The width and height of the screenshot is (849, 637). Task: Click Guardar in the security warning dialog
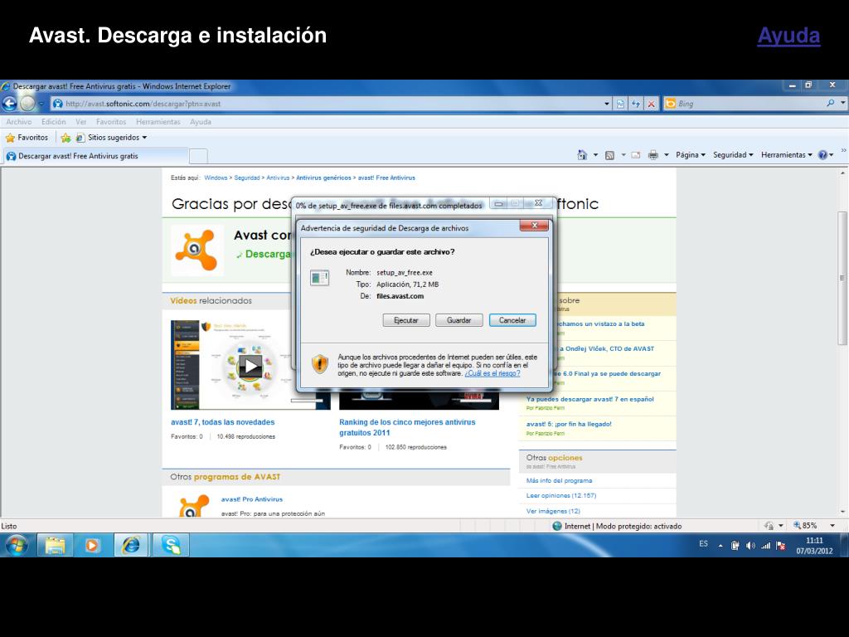click(458, 320)
